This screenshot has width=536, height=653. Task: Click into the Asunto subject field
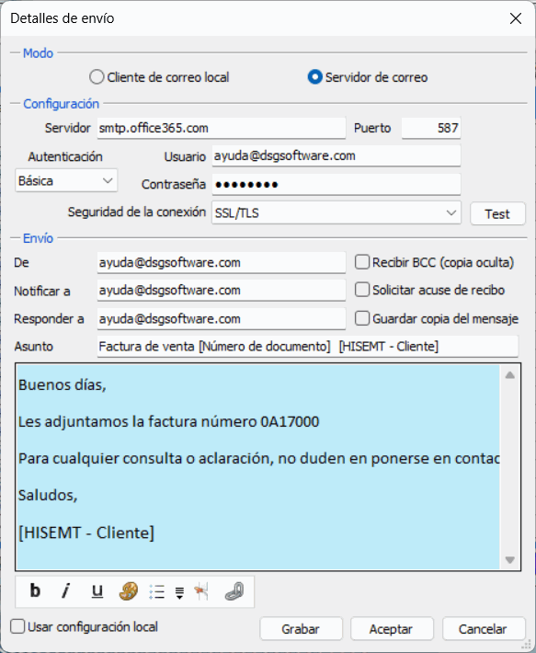[308, 347]
